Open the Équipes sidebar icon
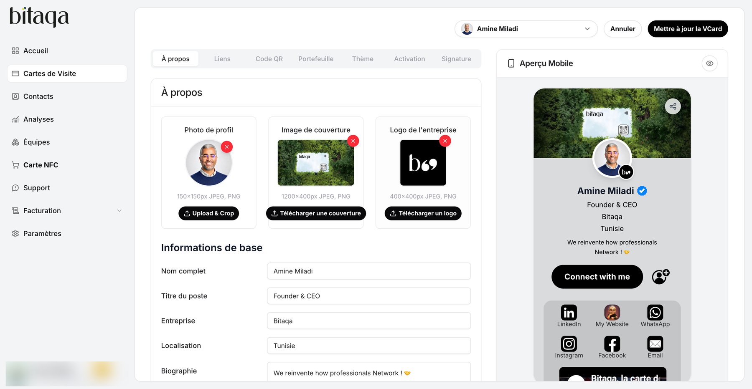The height and width of the screenshot is (389, 752). point(15,142)
